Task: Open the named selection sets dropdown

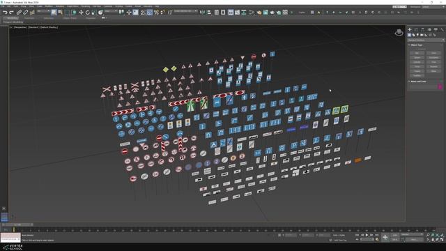Action: (x=185, y=11)
